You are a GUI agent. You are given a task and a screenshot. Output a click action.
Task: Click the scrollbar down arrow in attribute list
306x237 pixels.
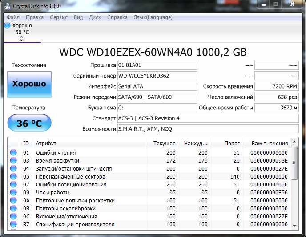(x=294, y=226)
